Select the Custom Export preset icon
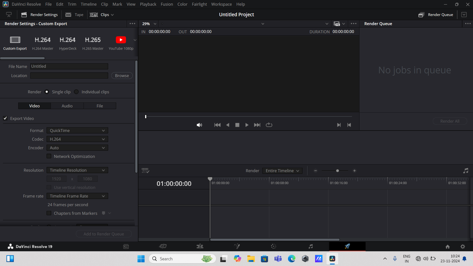The width and height of the screenshot is (473, 266). (x=15, y=40)
